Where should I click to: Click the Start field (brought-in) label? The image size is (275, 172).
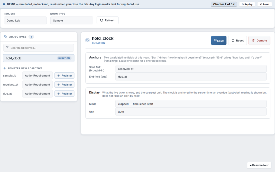click(x=97, y=69)
